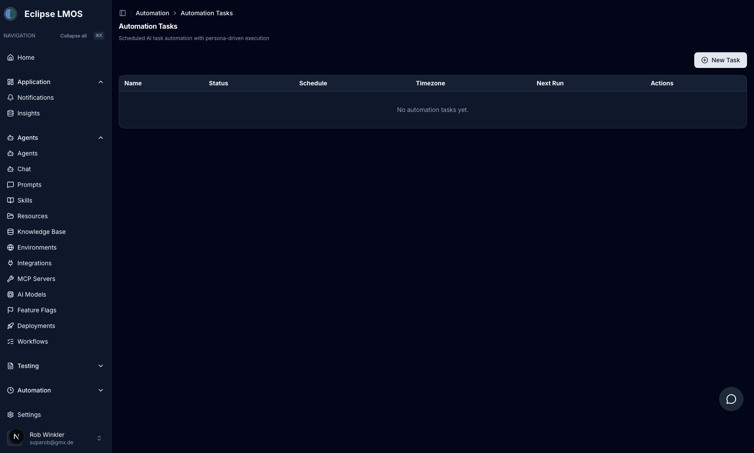Click the Settings gear icon
This screenshot has width=754, height=453.
10,415
